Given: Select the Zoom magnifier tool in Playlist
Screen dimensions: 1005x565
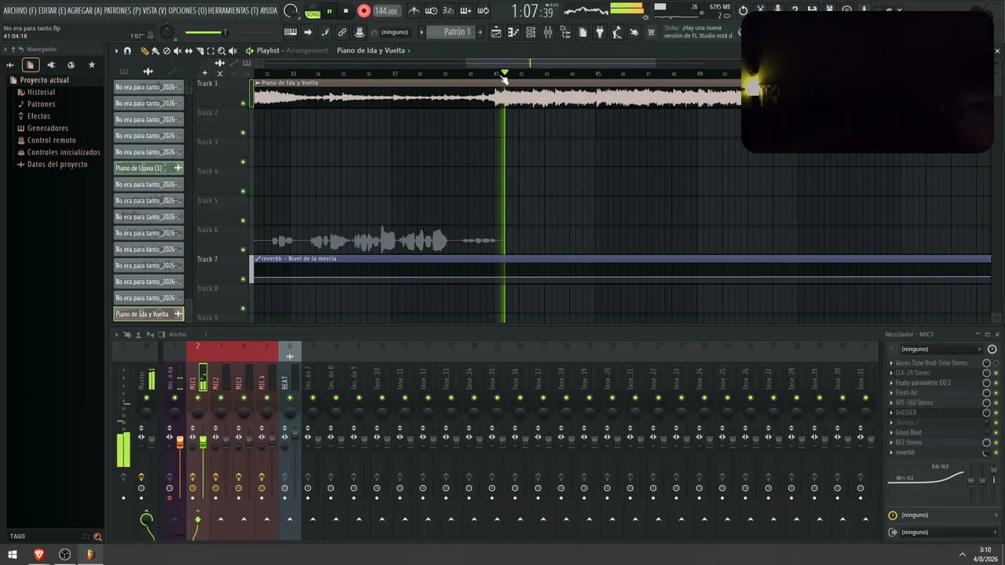Looking at the screenshot, I should (221, 51).
